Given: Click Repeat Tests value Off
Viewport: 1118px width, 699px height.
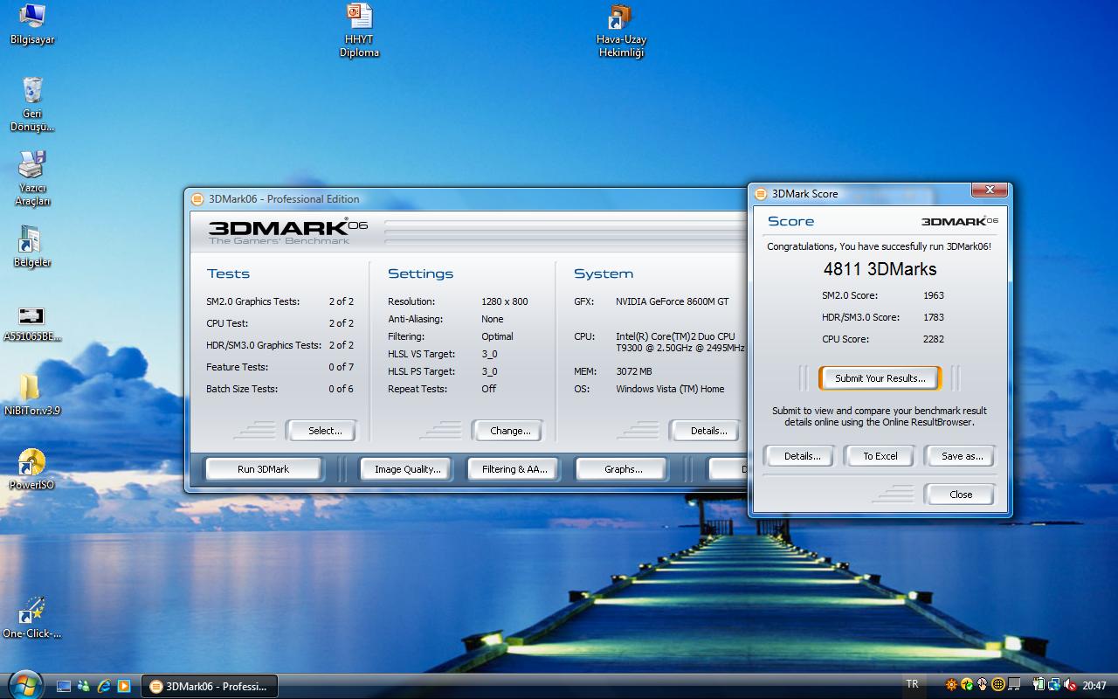Looking at the screenshot, I should (x=488, y=389).
